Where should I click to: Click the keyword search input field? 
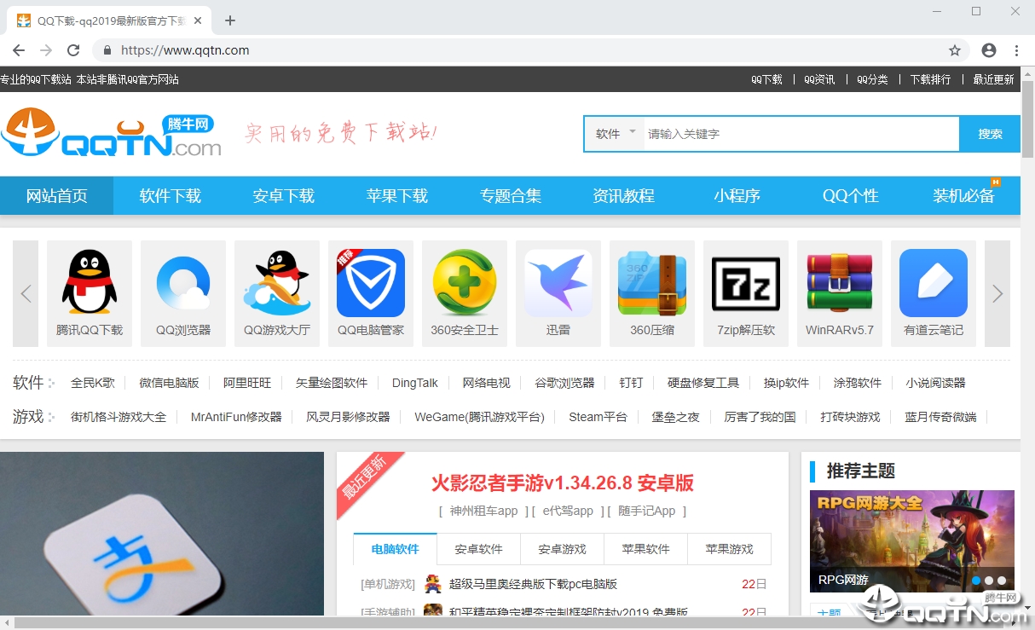(800, 134)
